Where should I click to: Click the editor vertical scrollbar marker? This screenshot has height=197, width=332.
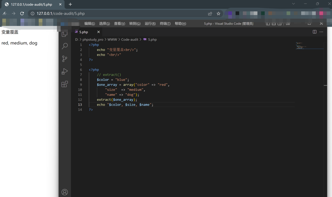point(325,86)
